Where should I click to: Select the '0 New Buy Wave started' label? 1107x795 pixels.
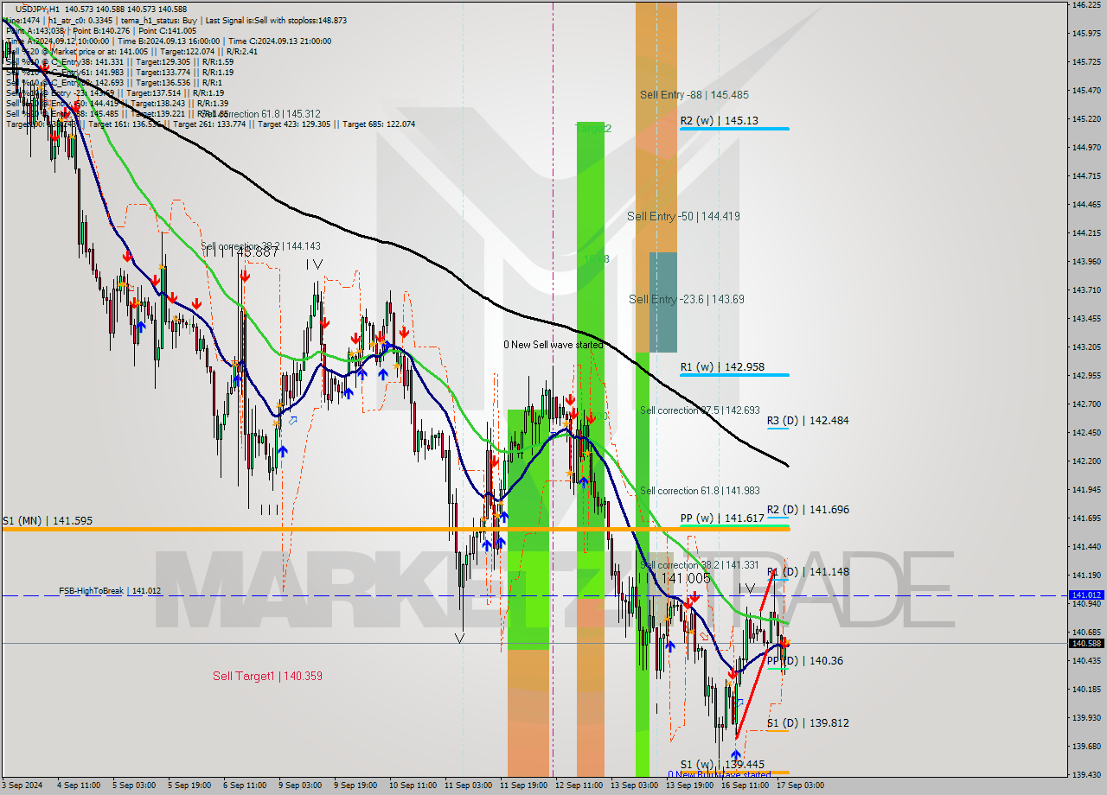[719, 775]
